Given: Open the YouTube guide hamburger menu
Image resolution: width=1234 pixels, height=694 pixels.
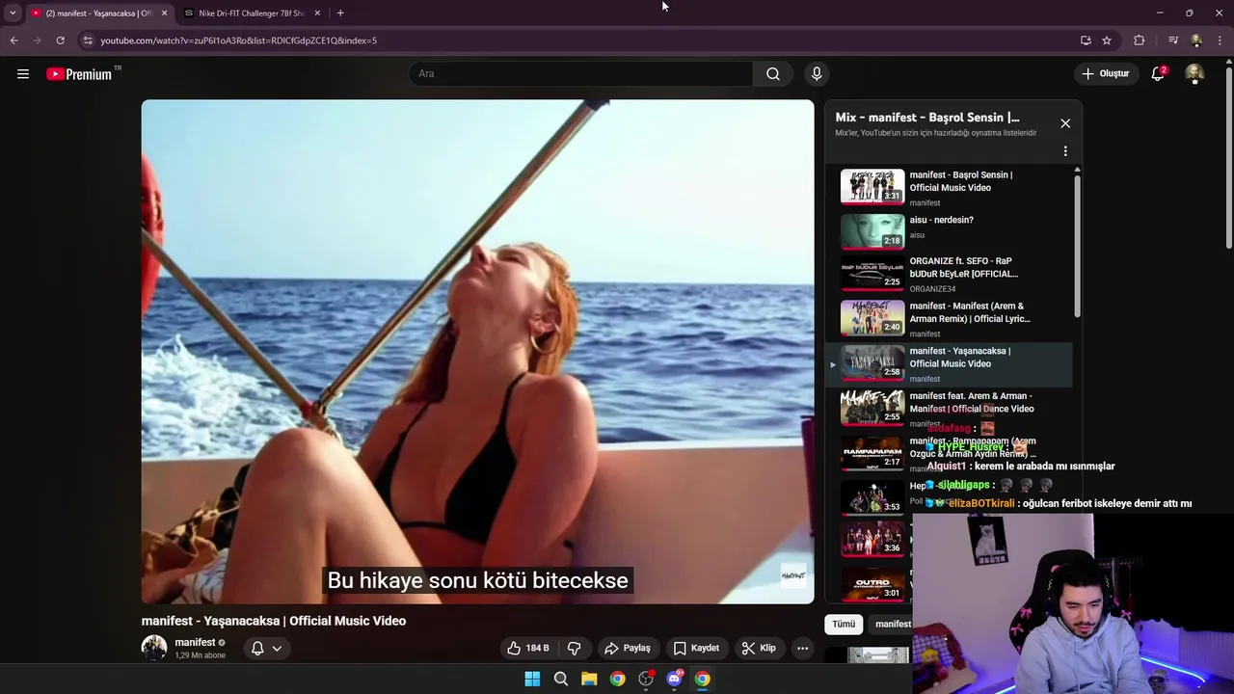Looking at the screenshot, I should [x=23, y=73].
